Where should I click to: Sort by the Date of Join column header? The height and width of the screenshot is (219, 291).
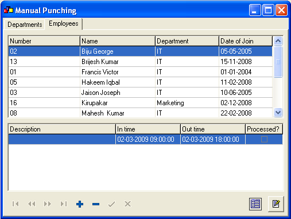click(x=246, y=41)
